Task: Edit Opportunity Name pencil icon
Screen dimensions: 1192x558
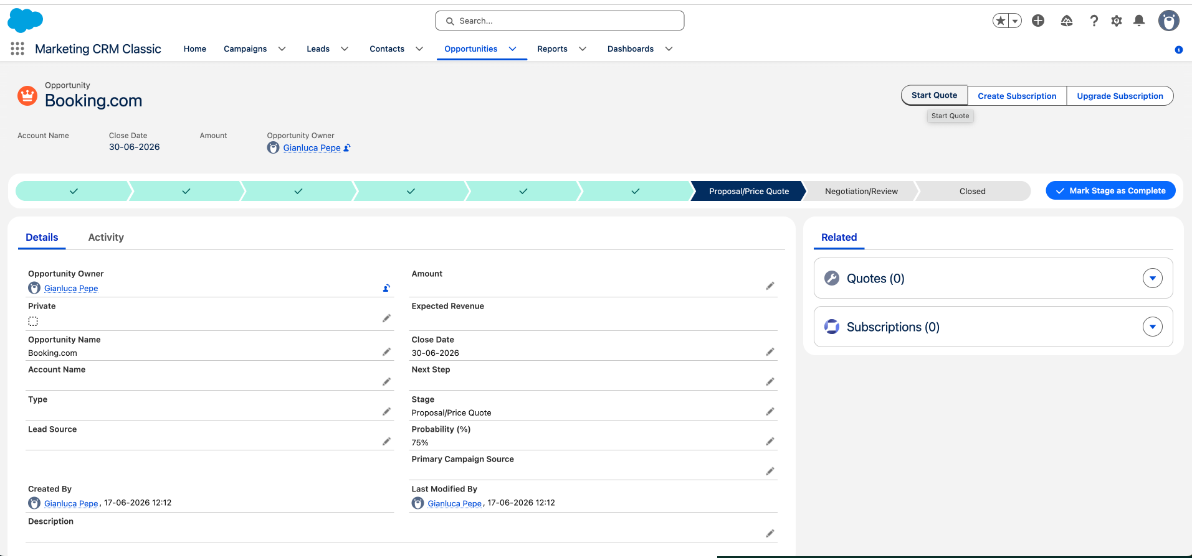Action: pyautogui.click(x=386, y=351)
